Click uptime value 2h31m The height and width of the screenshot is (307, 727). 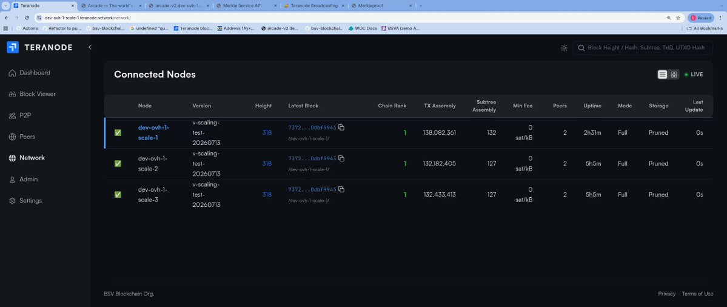click(592, 133)
